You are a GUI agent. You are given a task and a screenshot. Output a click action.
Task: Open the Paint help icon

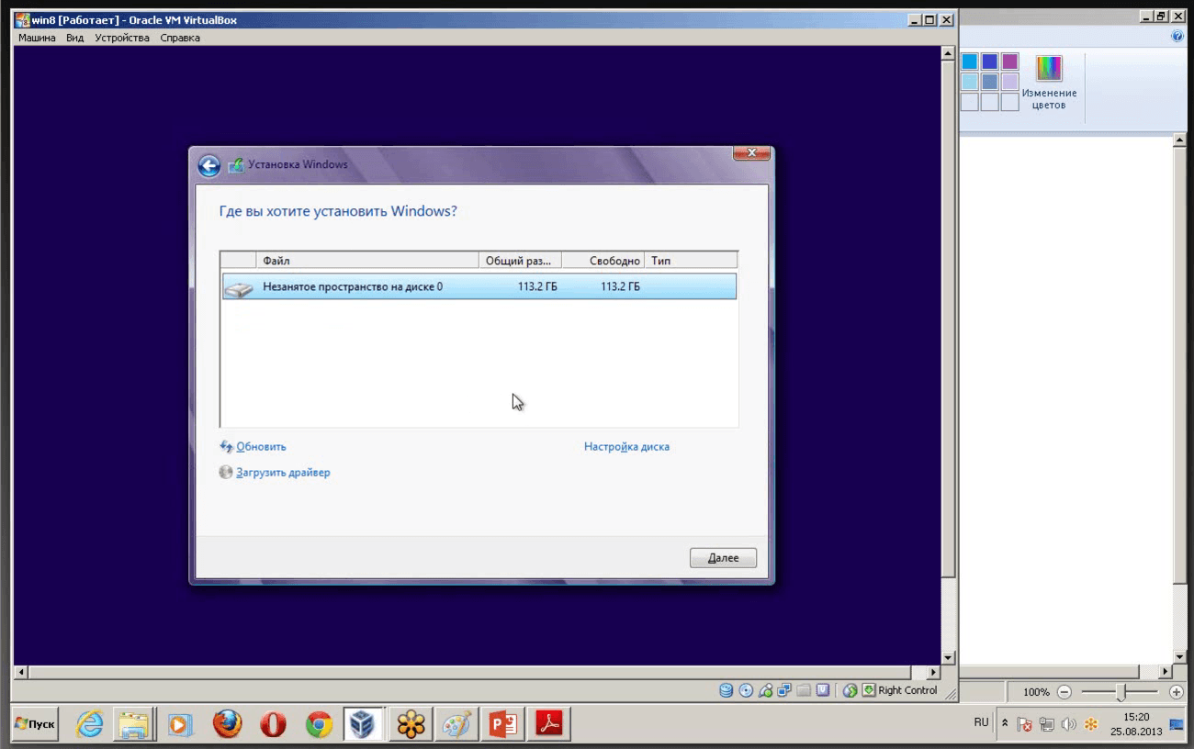[x=1177, y=37]
